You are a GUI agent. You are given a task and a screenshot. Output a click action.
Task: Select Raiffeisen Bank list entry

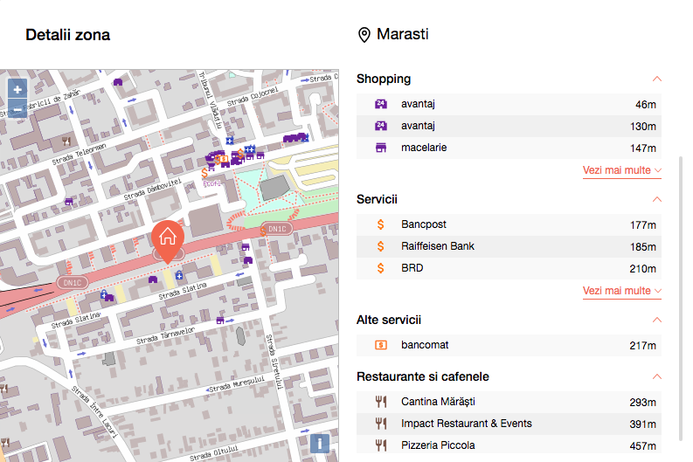pos(437,246)
